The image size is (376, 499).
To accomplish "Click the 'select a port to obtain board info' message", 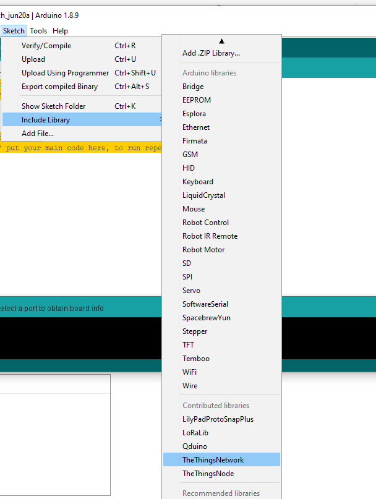I will 51,309.
